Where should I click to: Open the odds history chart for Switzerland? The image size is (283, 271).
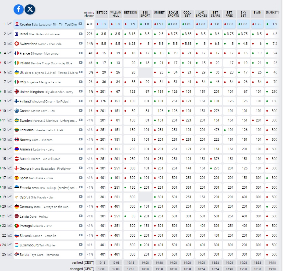10,44
